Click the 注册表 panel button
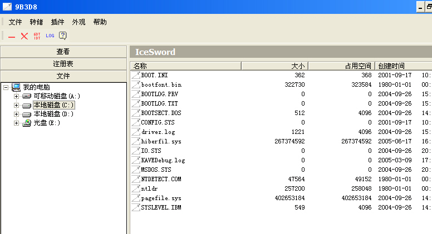432x234 pixels. [x=63, y=64]
